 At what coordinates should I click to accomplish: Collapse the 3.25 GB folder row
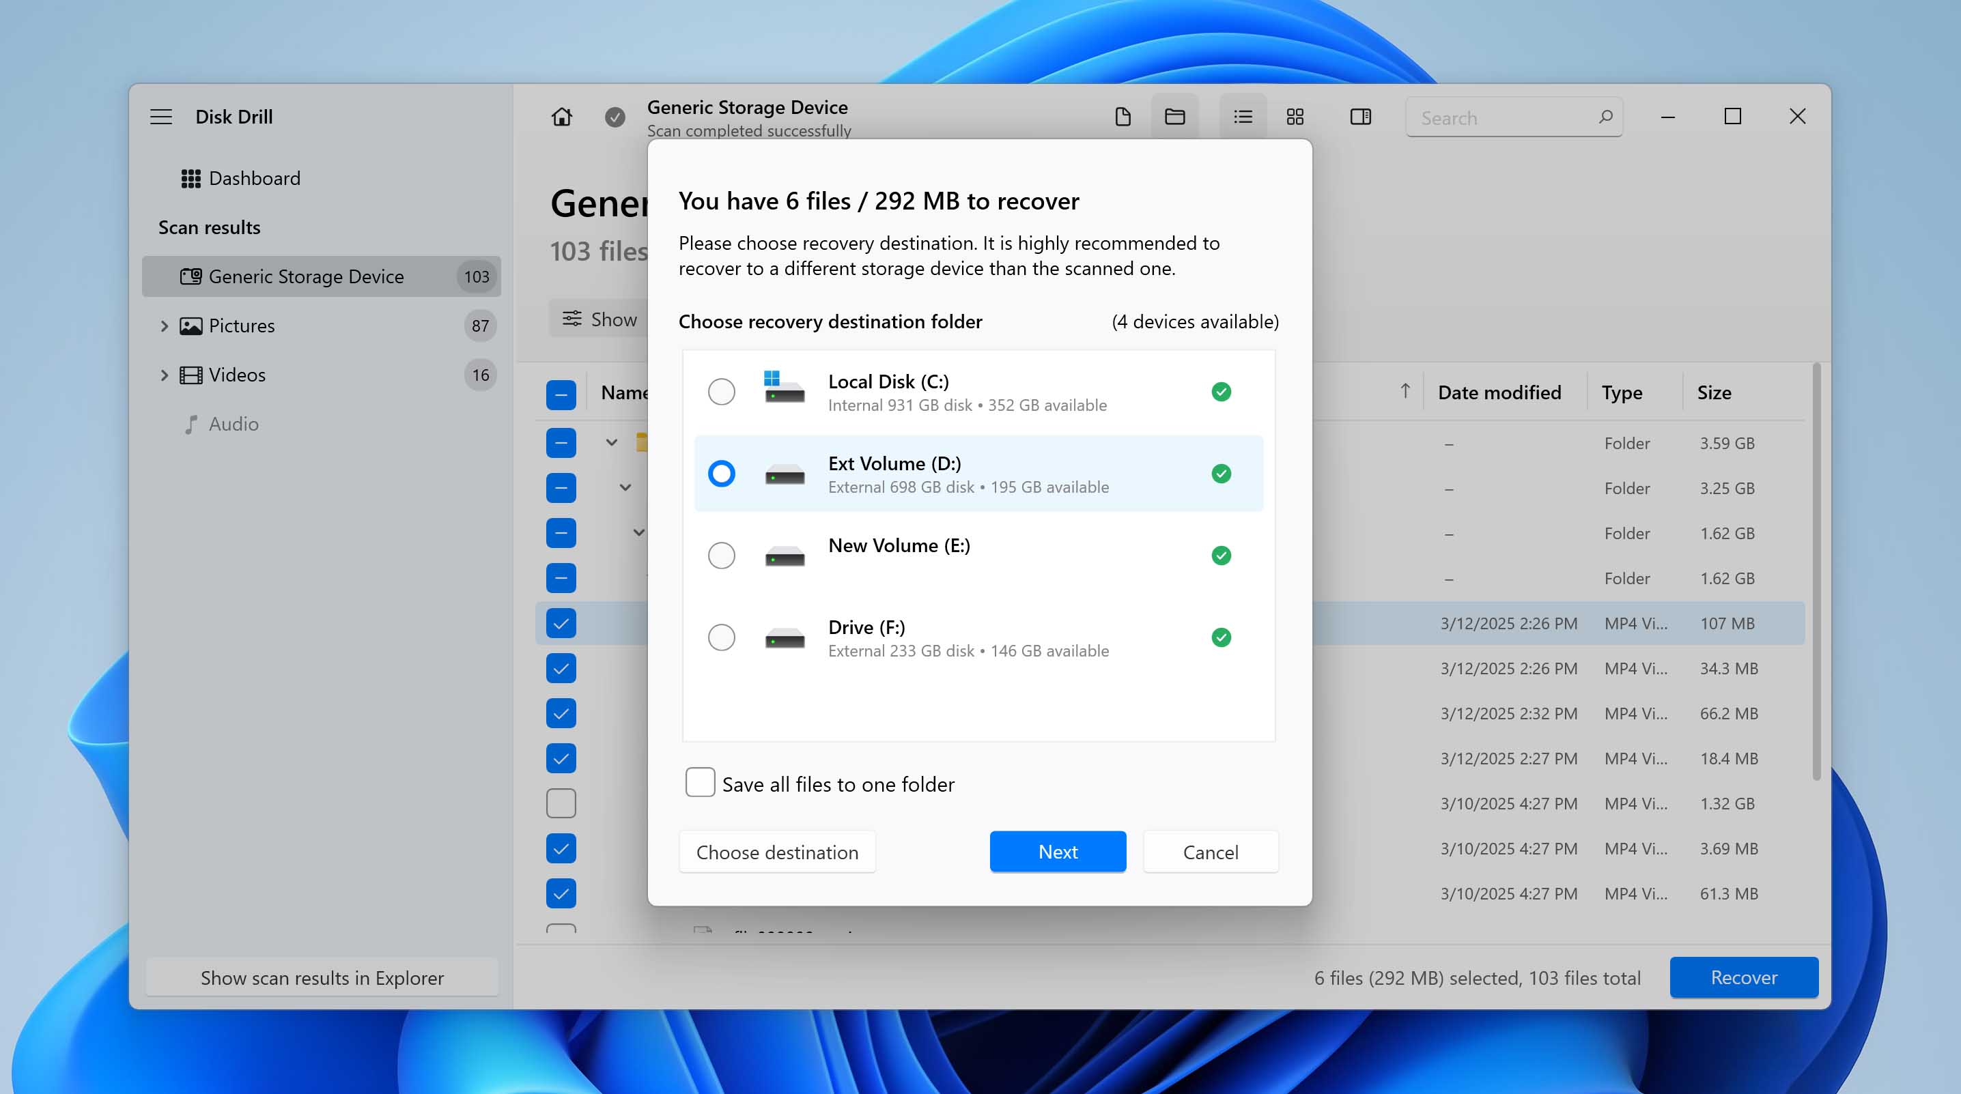point(625,487)
